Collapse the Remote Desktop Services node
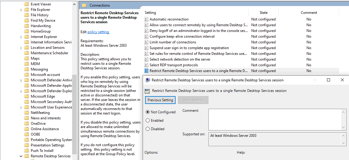This screenshot has width=349, height=160. coord(21,156)
